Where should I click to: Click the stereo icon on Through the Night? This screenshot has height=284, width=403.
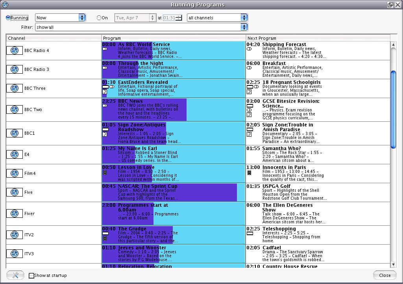click(105, 68)
